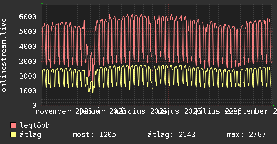This screenshot has height=144, width=277.
Task: Click the green arrow ending the x-axis
Action: (x=273, y=105)
